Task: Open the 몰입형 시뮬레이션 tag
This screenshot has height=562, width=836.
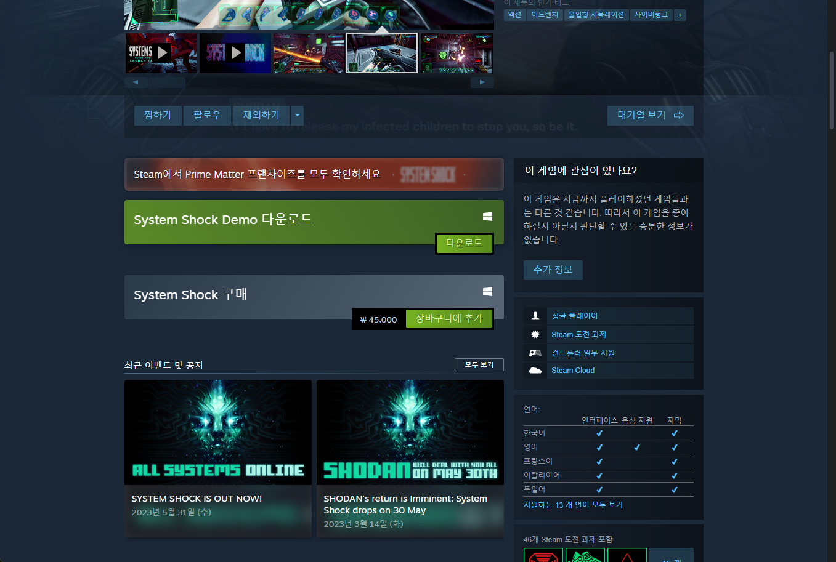Action: [x=596, y=15]
